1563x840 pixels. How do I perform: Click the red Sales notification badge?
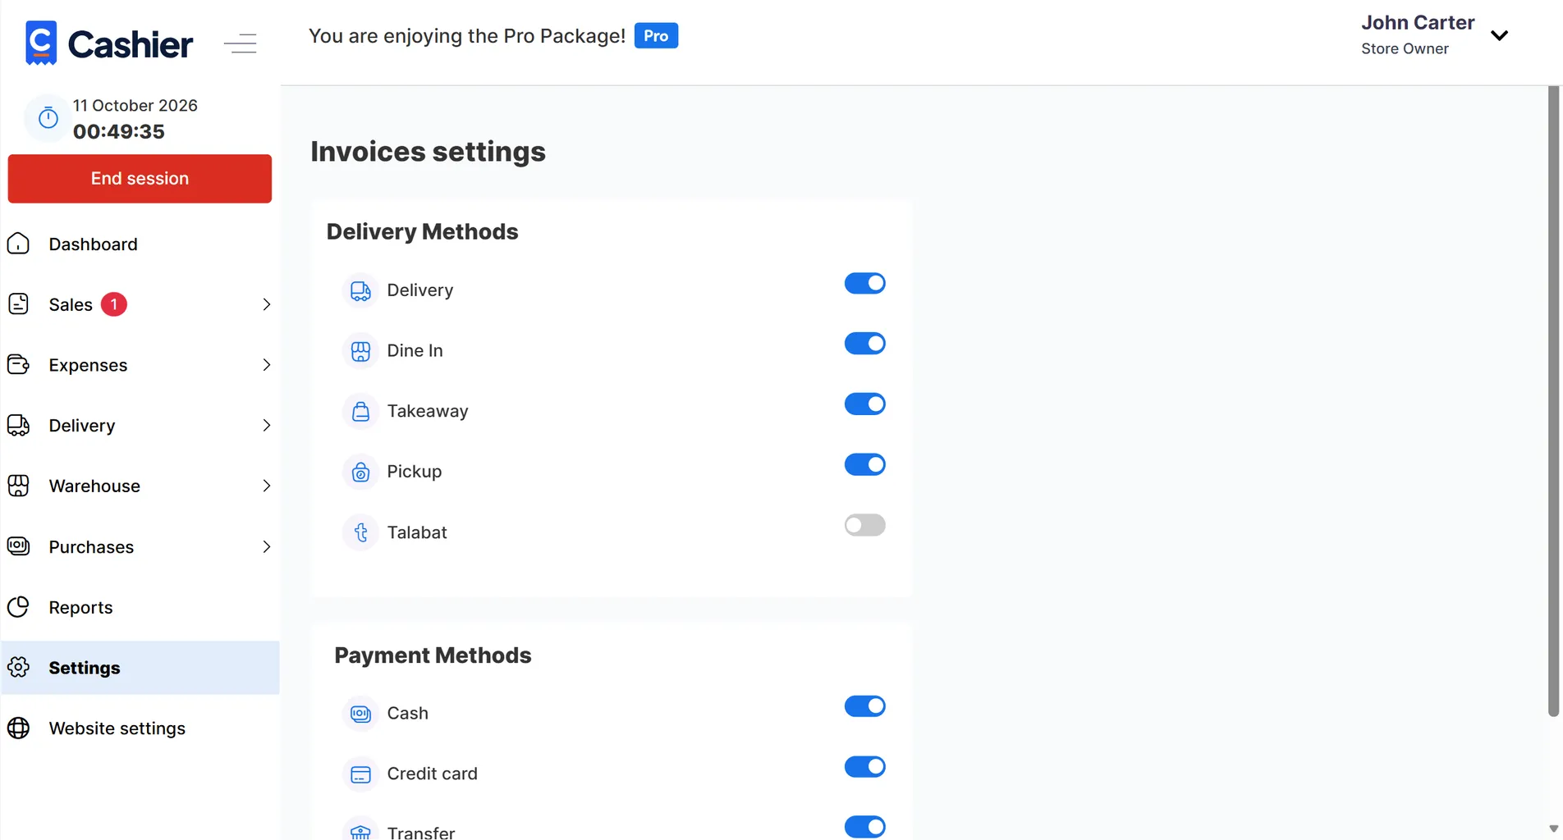[x=114, y=304]
